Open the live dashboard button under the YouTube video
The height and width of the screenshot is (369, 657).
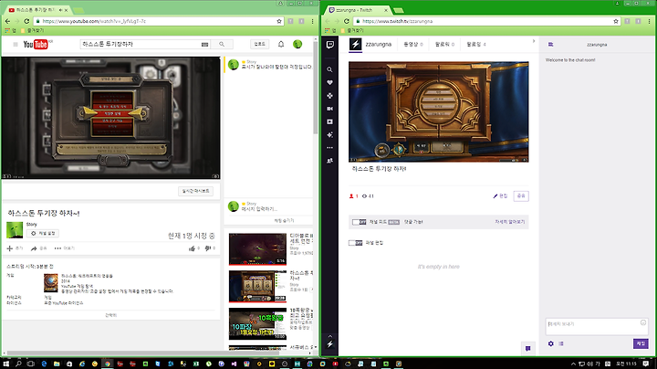195,191
